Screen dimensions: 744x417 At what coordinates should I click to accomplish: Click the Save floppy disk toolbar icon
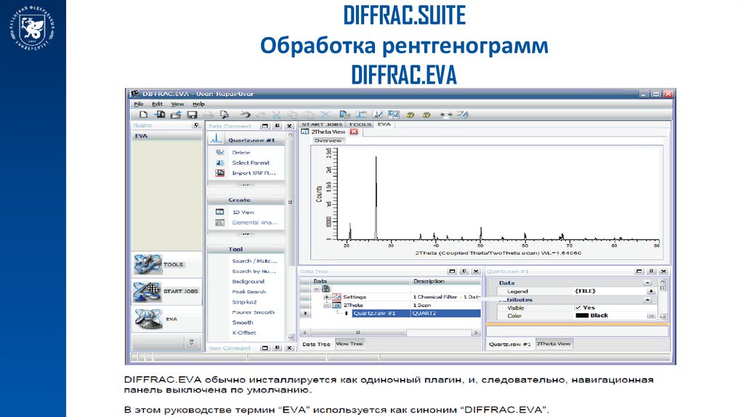pyautogui.click(x=192, y=114)
